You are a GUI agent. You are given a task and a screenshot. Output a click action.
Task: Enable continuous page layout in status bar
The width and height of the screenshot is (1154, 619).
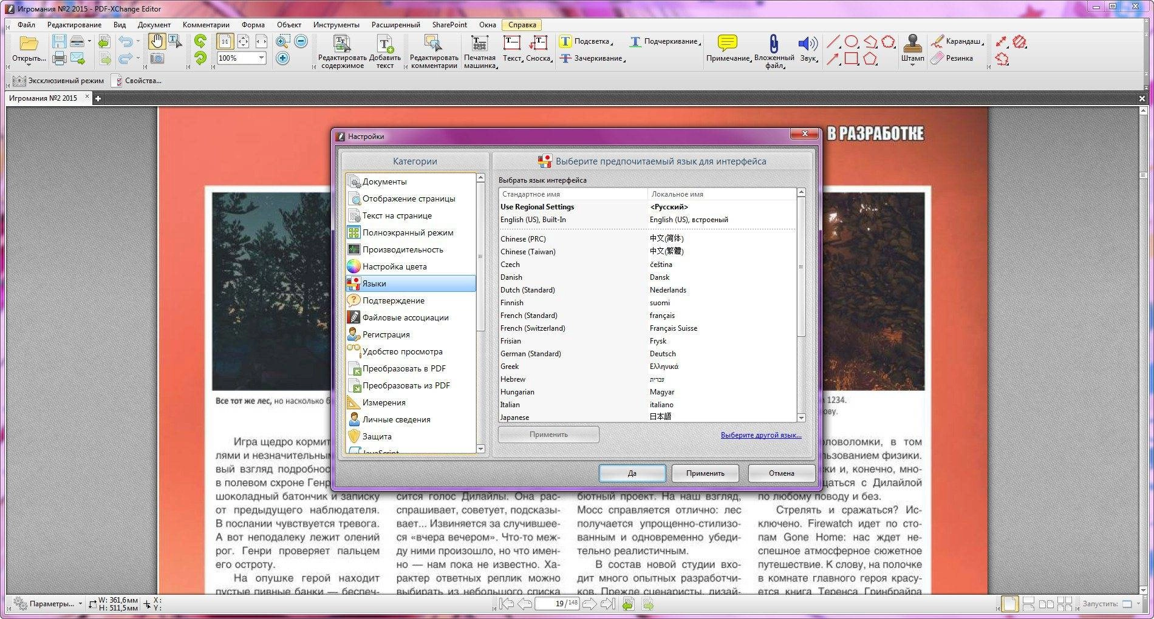(x=1028, y=604)
